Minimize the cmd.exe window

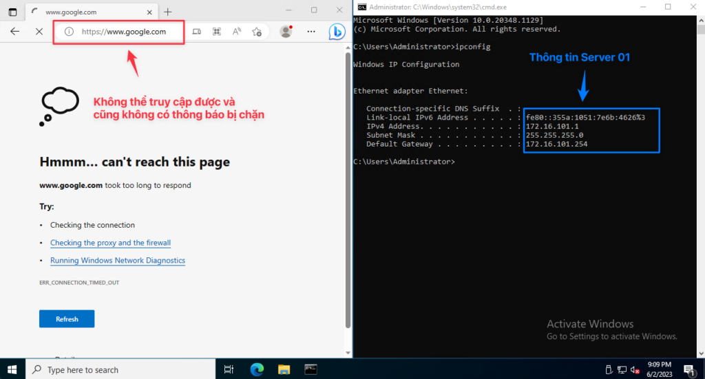coord(643,7)
